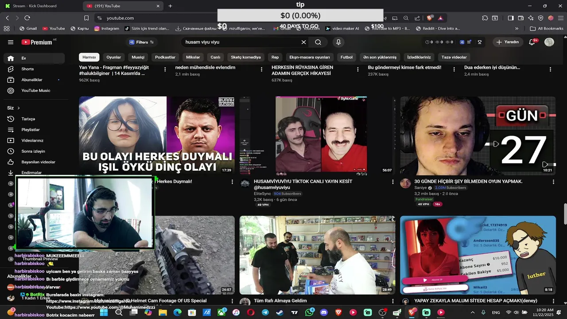Select the Oyunlar filter chip
The width and height of the screenshot is (567, 319).
(x=114, y=57)
